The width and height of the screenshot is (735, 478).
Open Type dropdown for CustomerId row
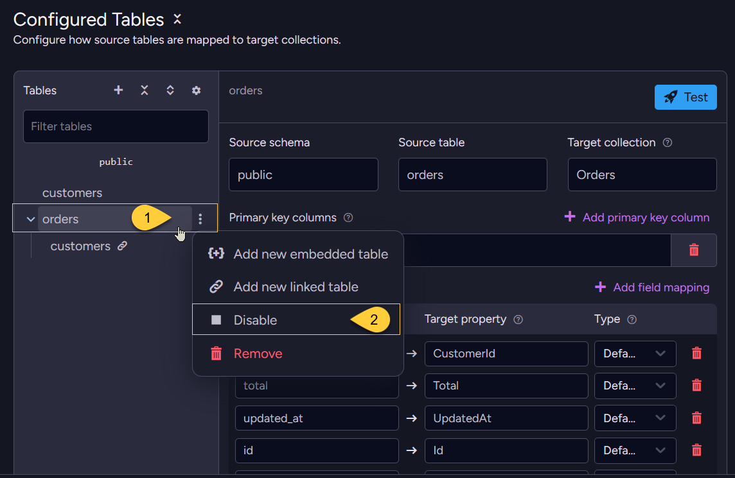pyautogui.click(x=635, y=354)
